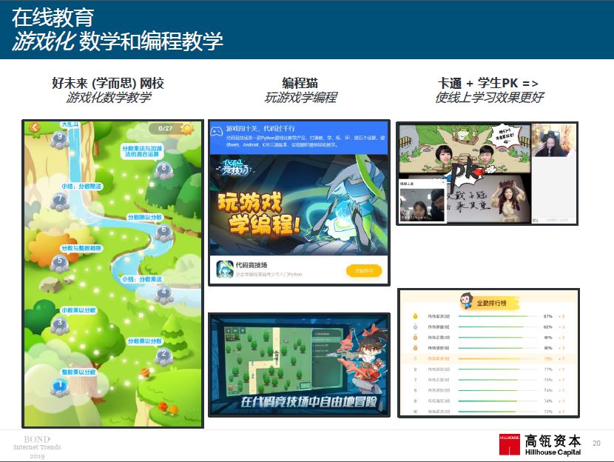
Task: Click the silver medal icon in the 82% row
Action: [415, 327]
